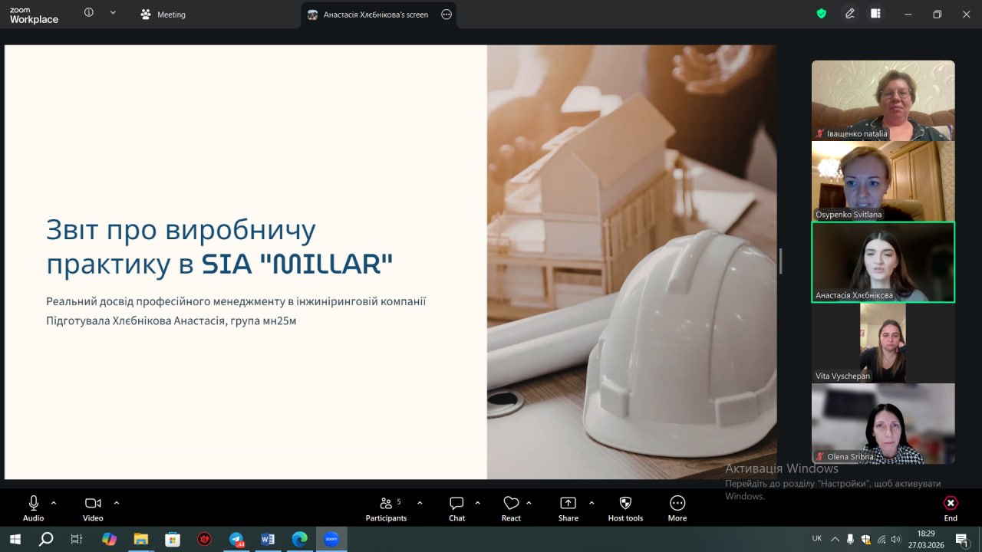Open Host tools shield icon

coord(625,508)
